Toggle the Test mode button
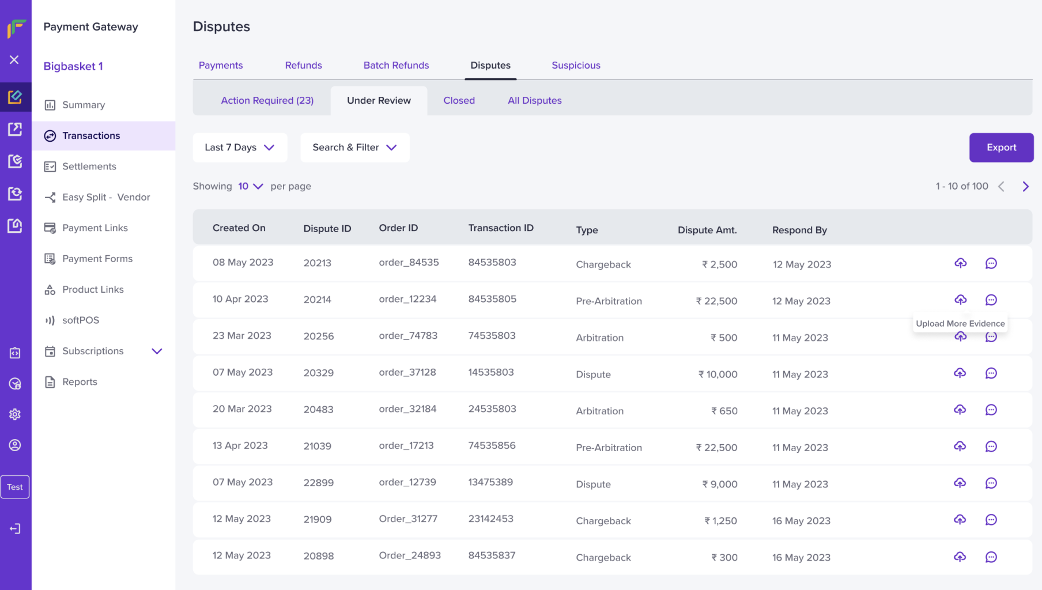The height and width of the screenshot is (590, 1042). 15,487
